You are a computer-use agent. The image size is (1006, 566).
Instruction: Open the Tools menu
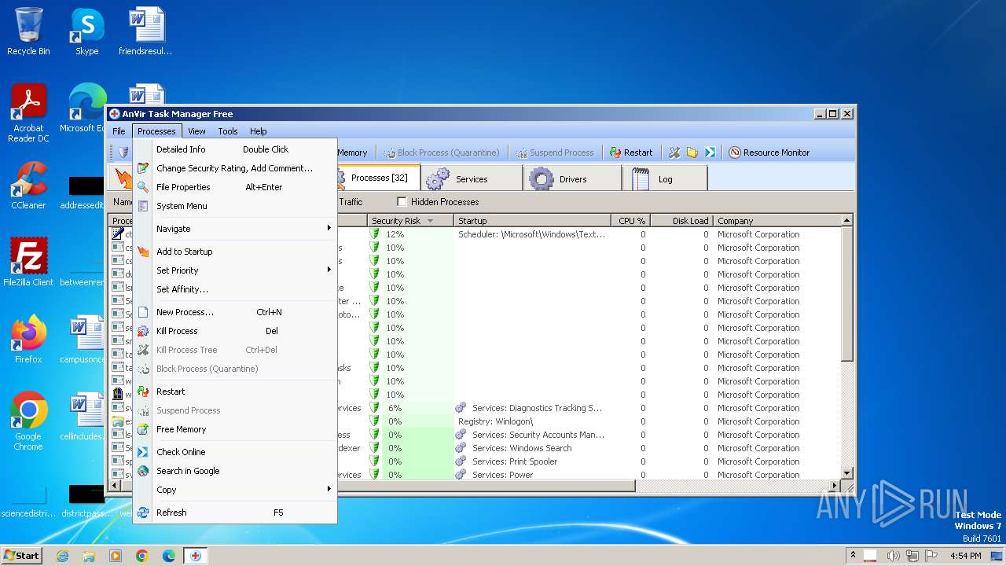point(228,131)
